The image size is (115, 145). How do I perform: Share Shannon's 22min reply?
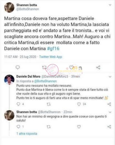click(x=109, y=127)
